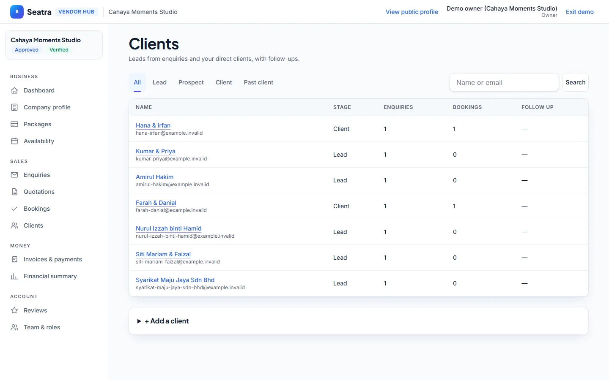This screenshot has height=380, width=609.
Task: Open client Farah & Danial
Action: 156,203
